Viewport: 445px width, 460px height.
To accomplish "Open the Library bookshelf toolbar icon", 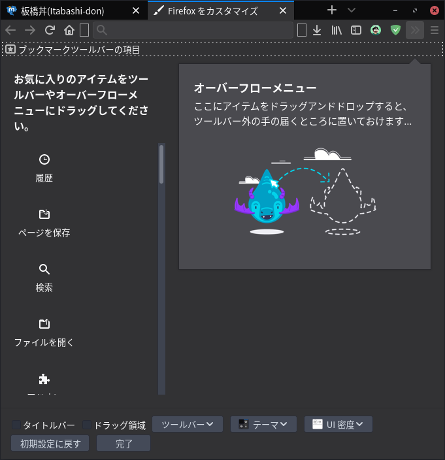I will (337, 30).
